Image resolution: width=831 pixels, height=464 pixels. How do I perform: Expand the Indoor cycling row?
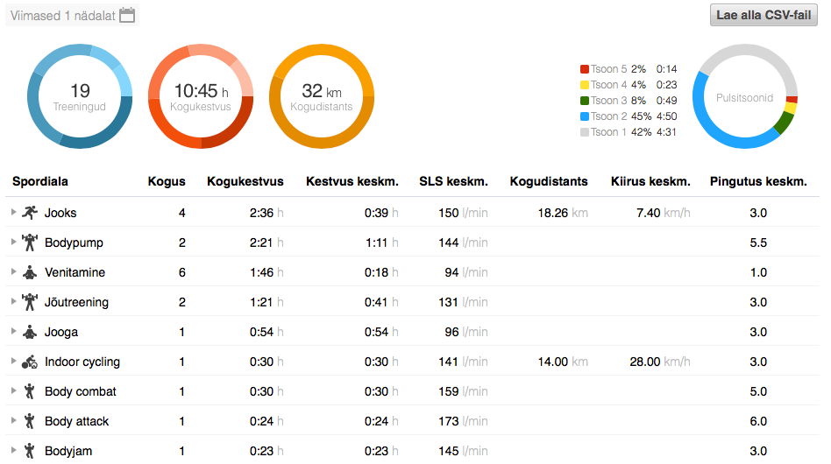[x=13, y=362]
